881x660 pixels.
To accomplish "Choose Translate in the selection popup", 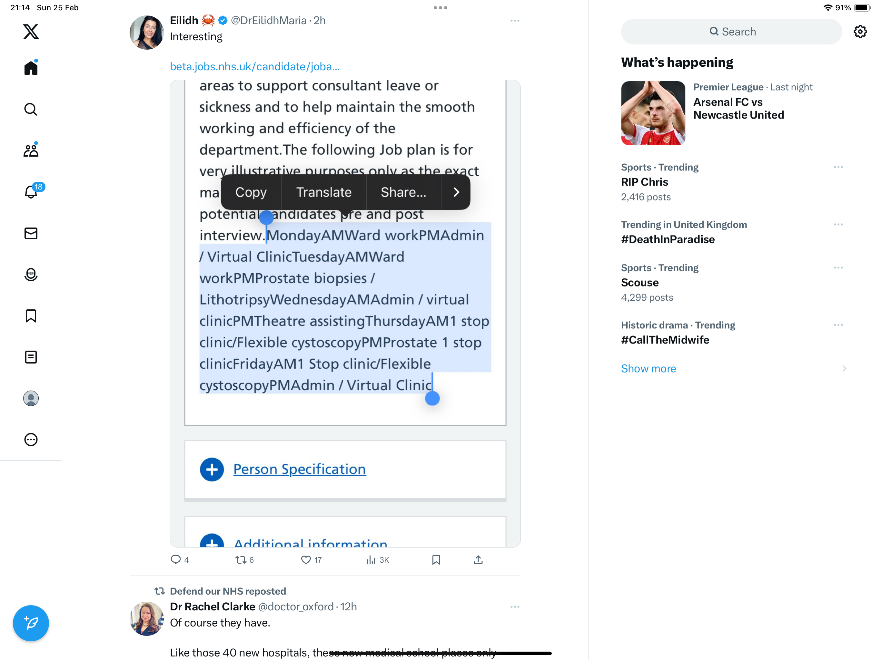I will pos(324,192).
